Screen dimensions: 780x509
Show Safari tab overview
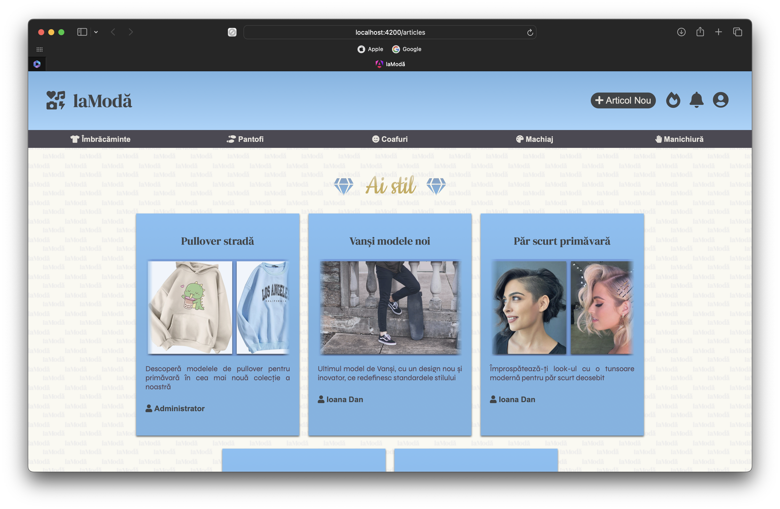click(737, 32)
